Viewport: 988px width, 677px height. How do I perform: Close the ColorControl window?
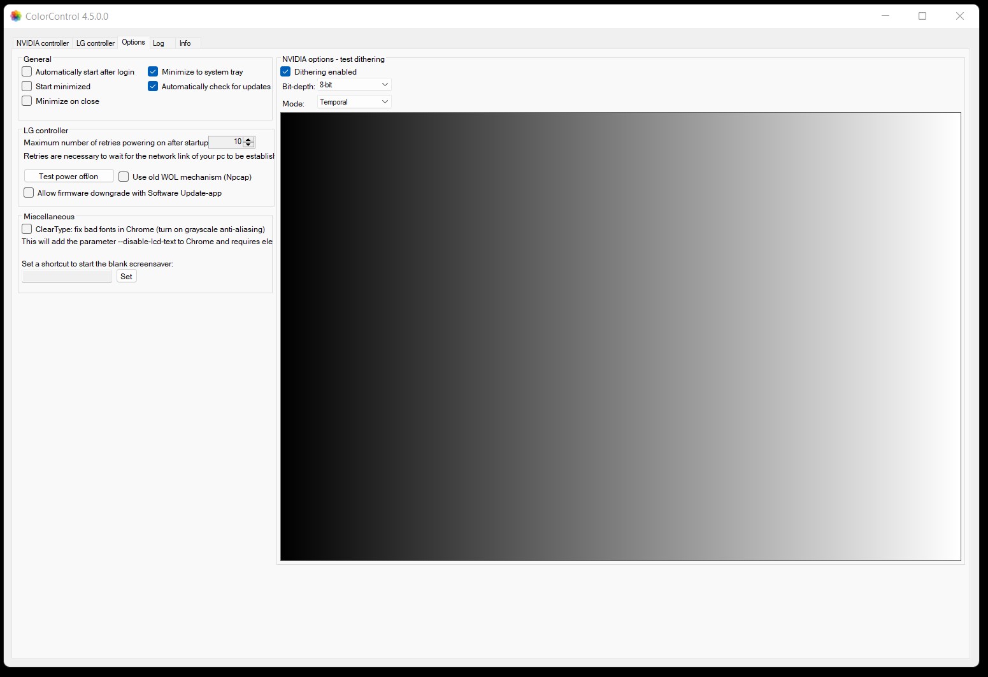[x=960, y=16]
